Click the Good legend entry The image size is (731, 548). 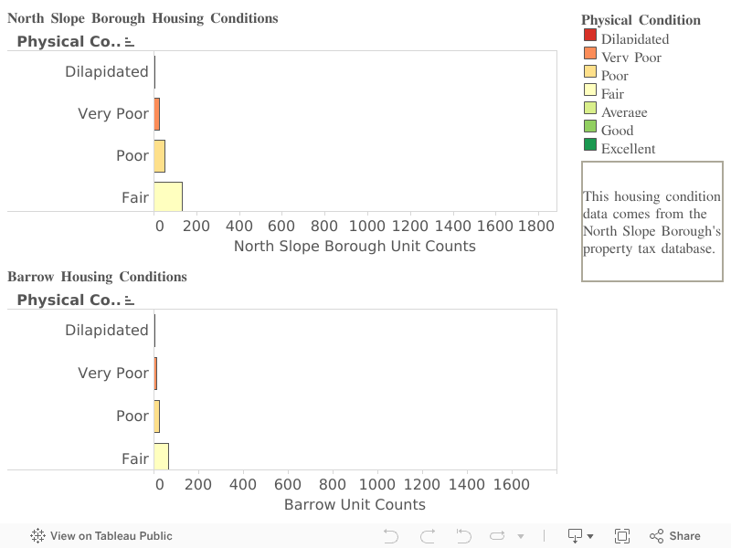click(617, 130)
